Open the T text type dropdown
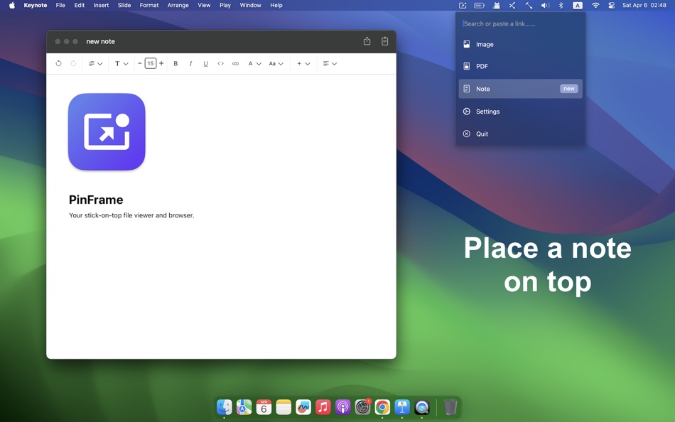The height and width of the screenshot is (422, 675). 121,63
